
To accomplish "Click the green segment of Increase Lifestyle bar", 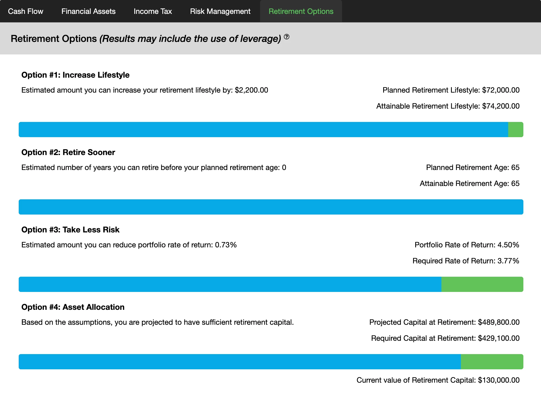I will 515,130.
